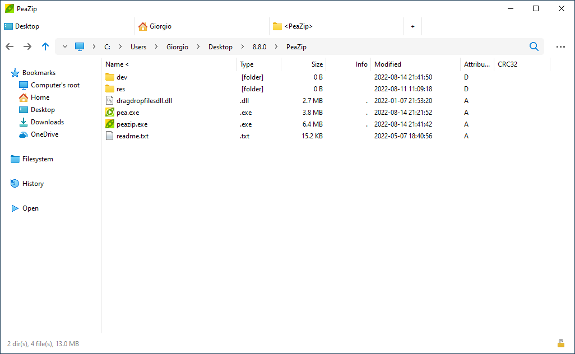The height and width of the screenshot is (354, 575).
Task: Click the computer icon in address bar
Action: [x=80, y=46]
